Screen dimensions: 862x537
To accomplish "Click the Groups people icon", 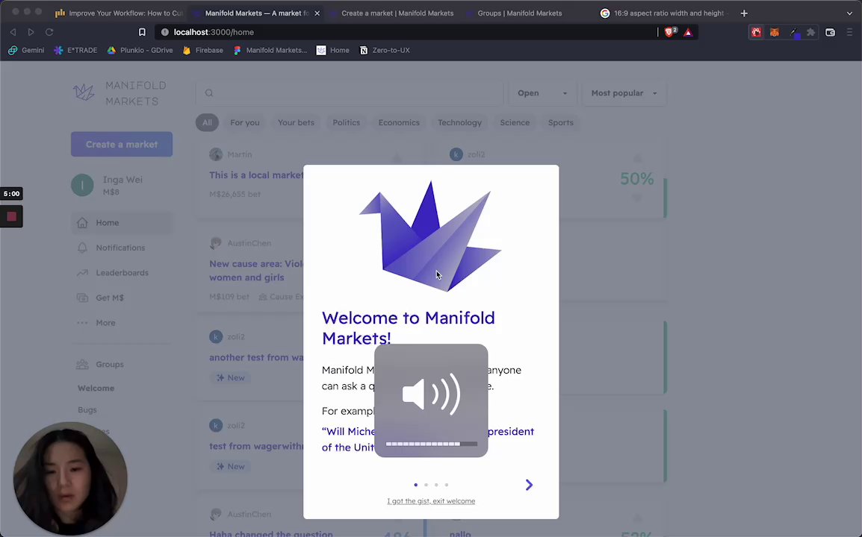I will pyautogui.click(x=82, y=364).
